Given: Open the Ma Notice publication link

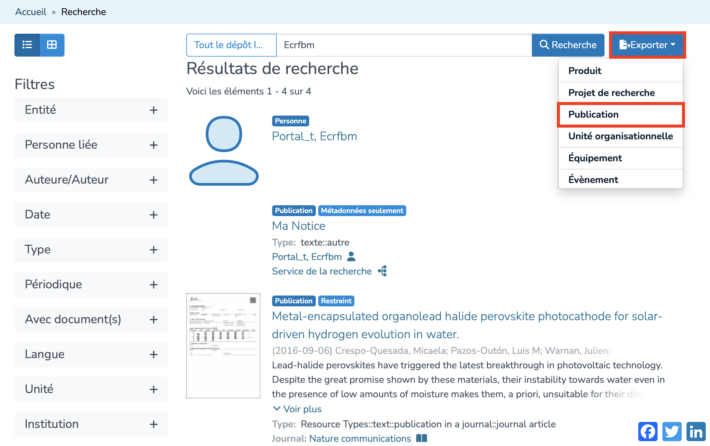Looking at the screenshot, I should [298, 226].
